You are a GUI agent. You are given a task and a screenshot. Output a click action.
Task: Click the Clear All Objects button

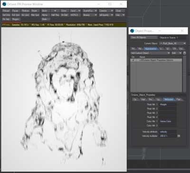click(x=144, y=38)
